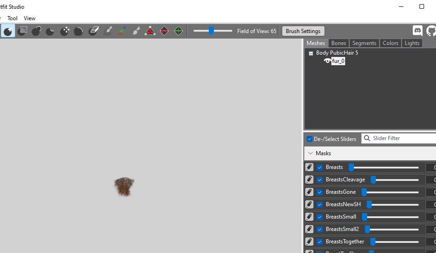The image size is (436, 253).
Task: Select the fur_0 mesh in the tree
Action: click(338, 61)
